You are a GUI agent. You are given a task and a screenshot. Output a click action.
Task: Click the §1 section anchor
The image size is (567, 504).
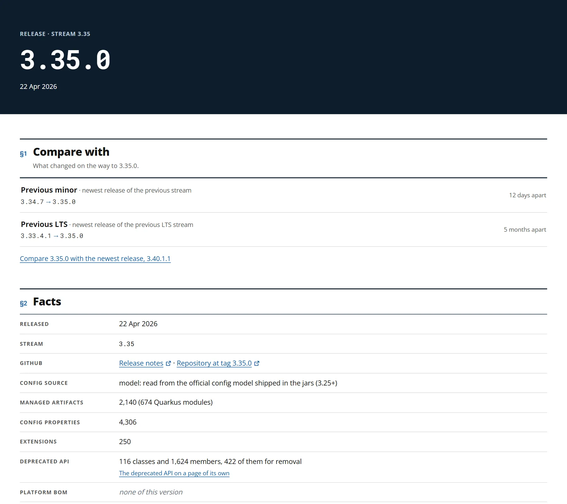tap(23, 154)
